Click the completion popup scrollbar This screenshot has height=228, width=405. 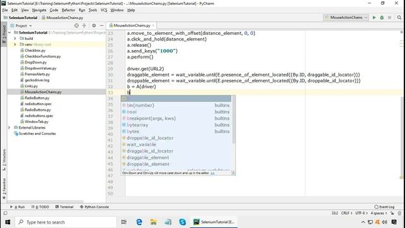[x=234, y=120]
